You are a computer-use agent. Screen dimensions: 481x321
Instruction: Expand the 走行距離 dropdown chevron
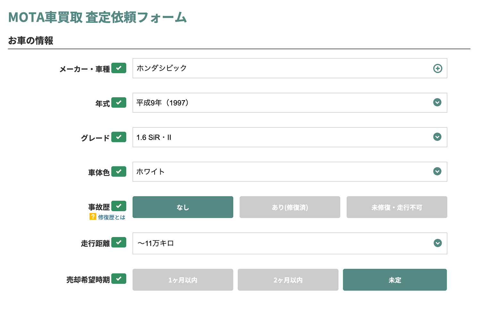pyautogui.click(x=437, y=243)
